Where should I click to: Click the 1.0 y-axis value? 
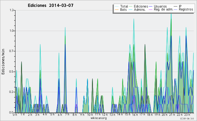11,31
